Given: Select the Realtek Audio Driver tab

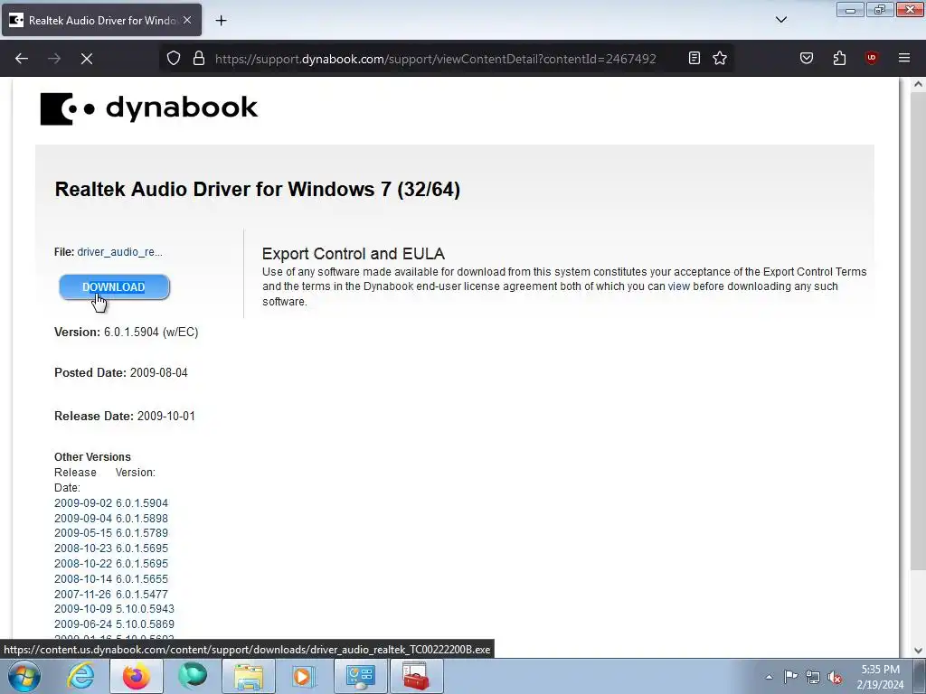Looking at the screenshot, I should 101,20.
